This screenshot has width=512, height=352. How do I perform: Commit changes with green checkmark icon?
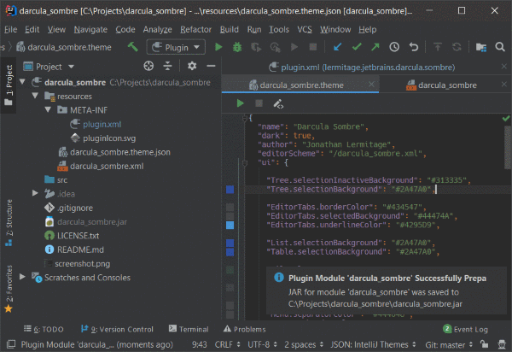point(357,47)
